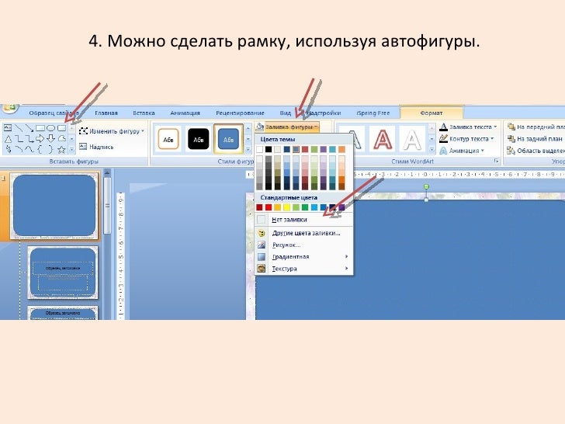Pick the purple standard color
Viewport: 565px width, 424px height.
341,207
